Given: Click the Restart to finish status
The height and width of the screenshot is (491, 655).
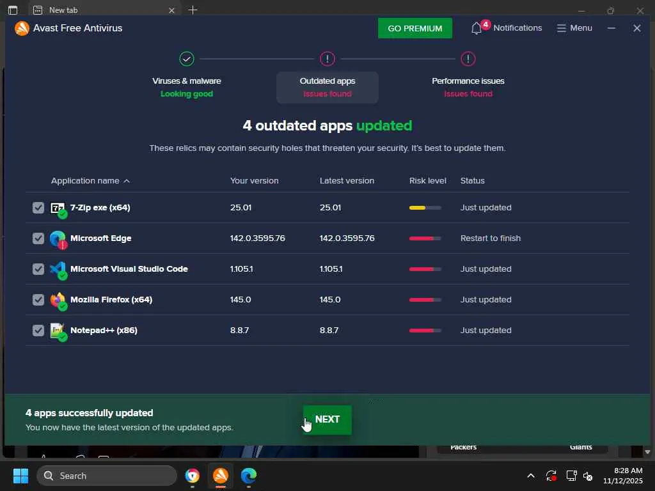Looking at the screenshot, I should click(x=491, y=238).
